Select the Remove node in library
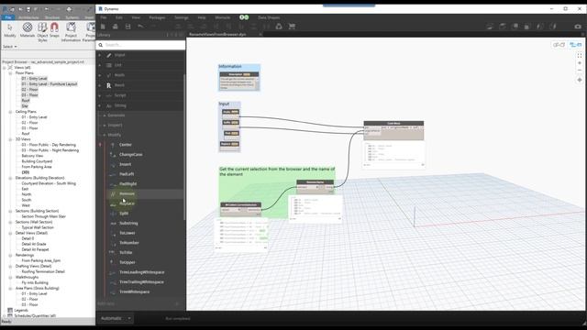The image size is (587, 330). [127, 193]
